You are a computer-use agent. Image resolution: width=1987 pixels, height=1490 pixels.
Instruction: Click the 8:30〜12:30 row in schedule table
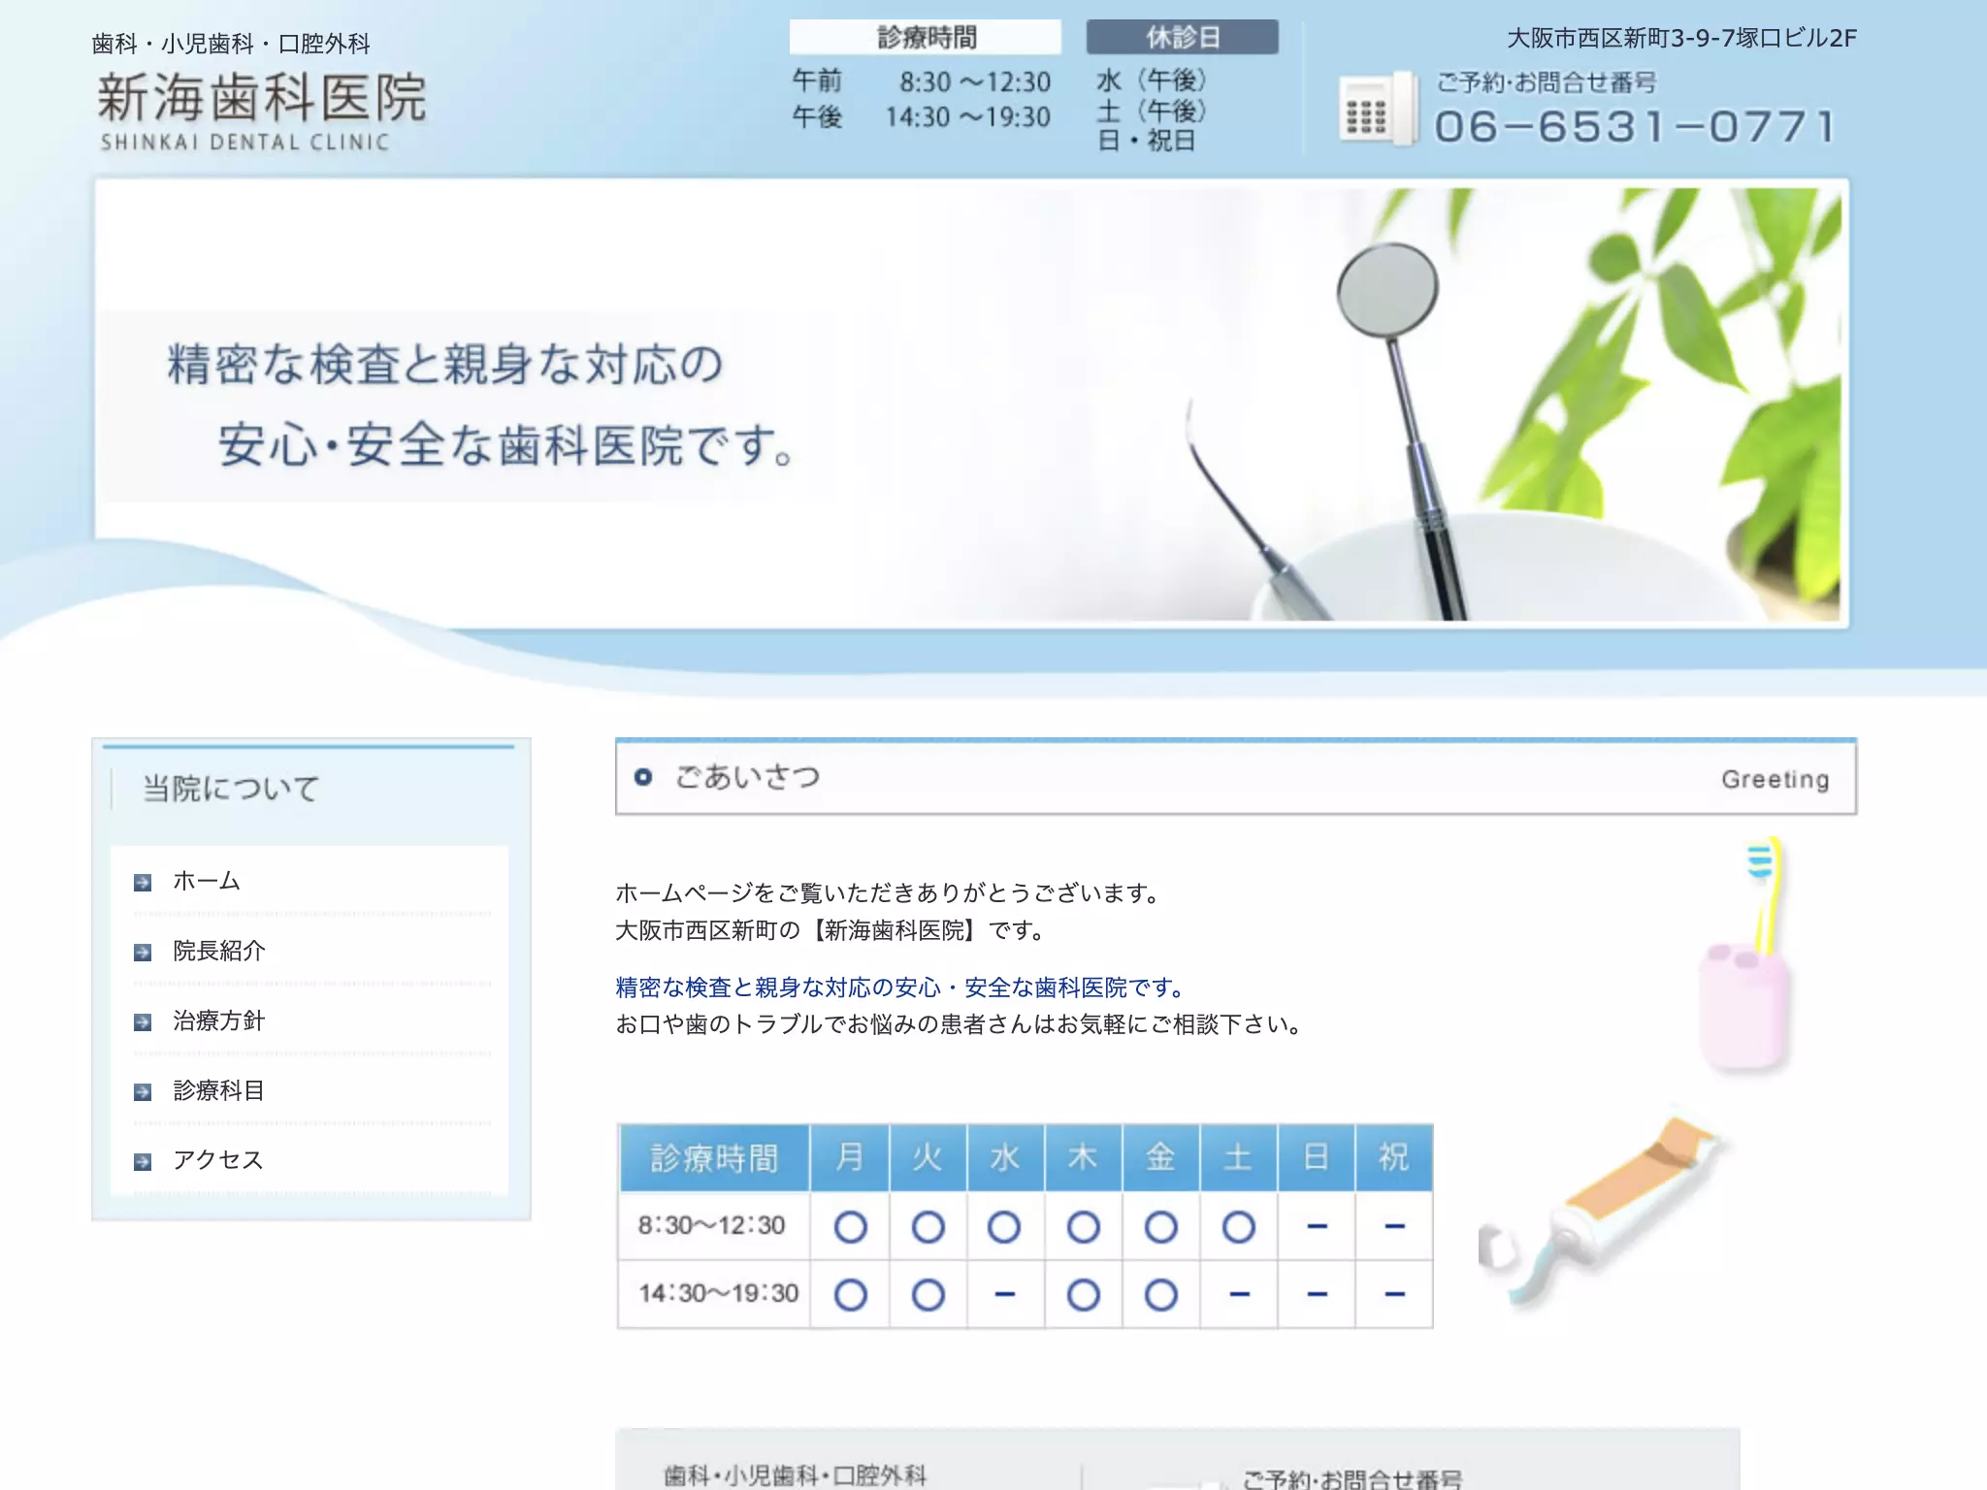[x=1026, y=1226]
